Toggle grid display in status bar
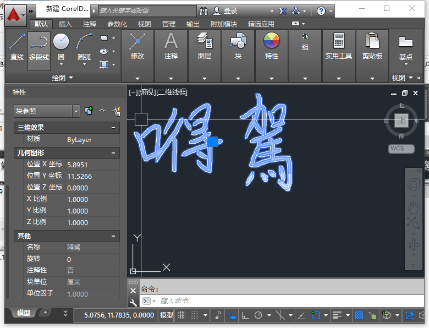This screenshot has width=429, height=328. pos(182,315)
